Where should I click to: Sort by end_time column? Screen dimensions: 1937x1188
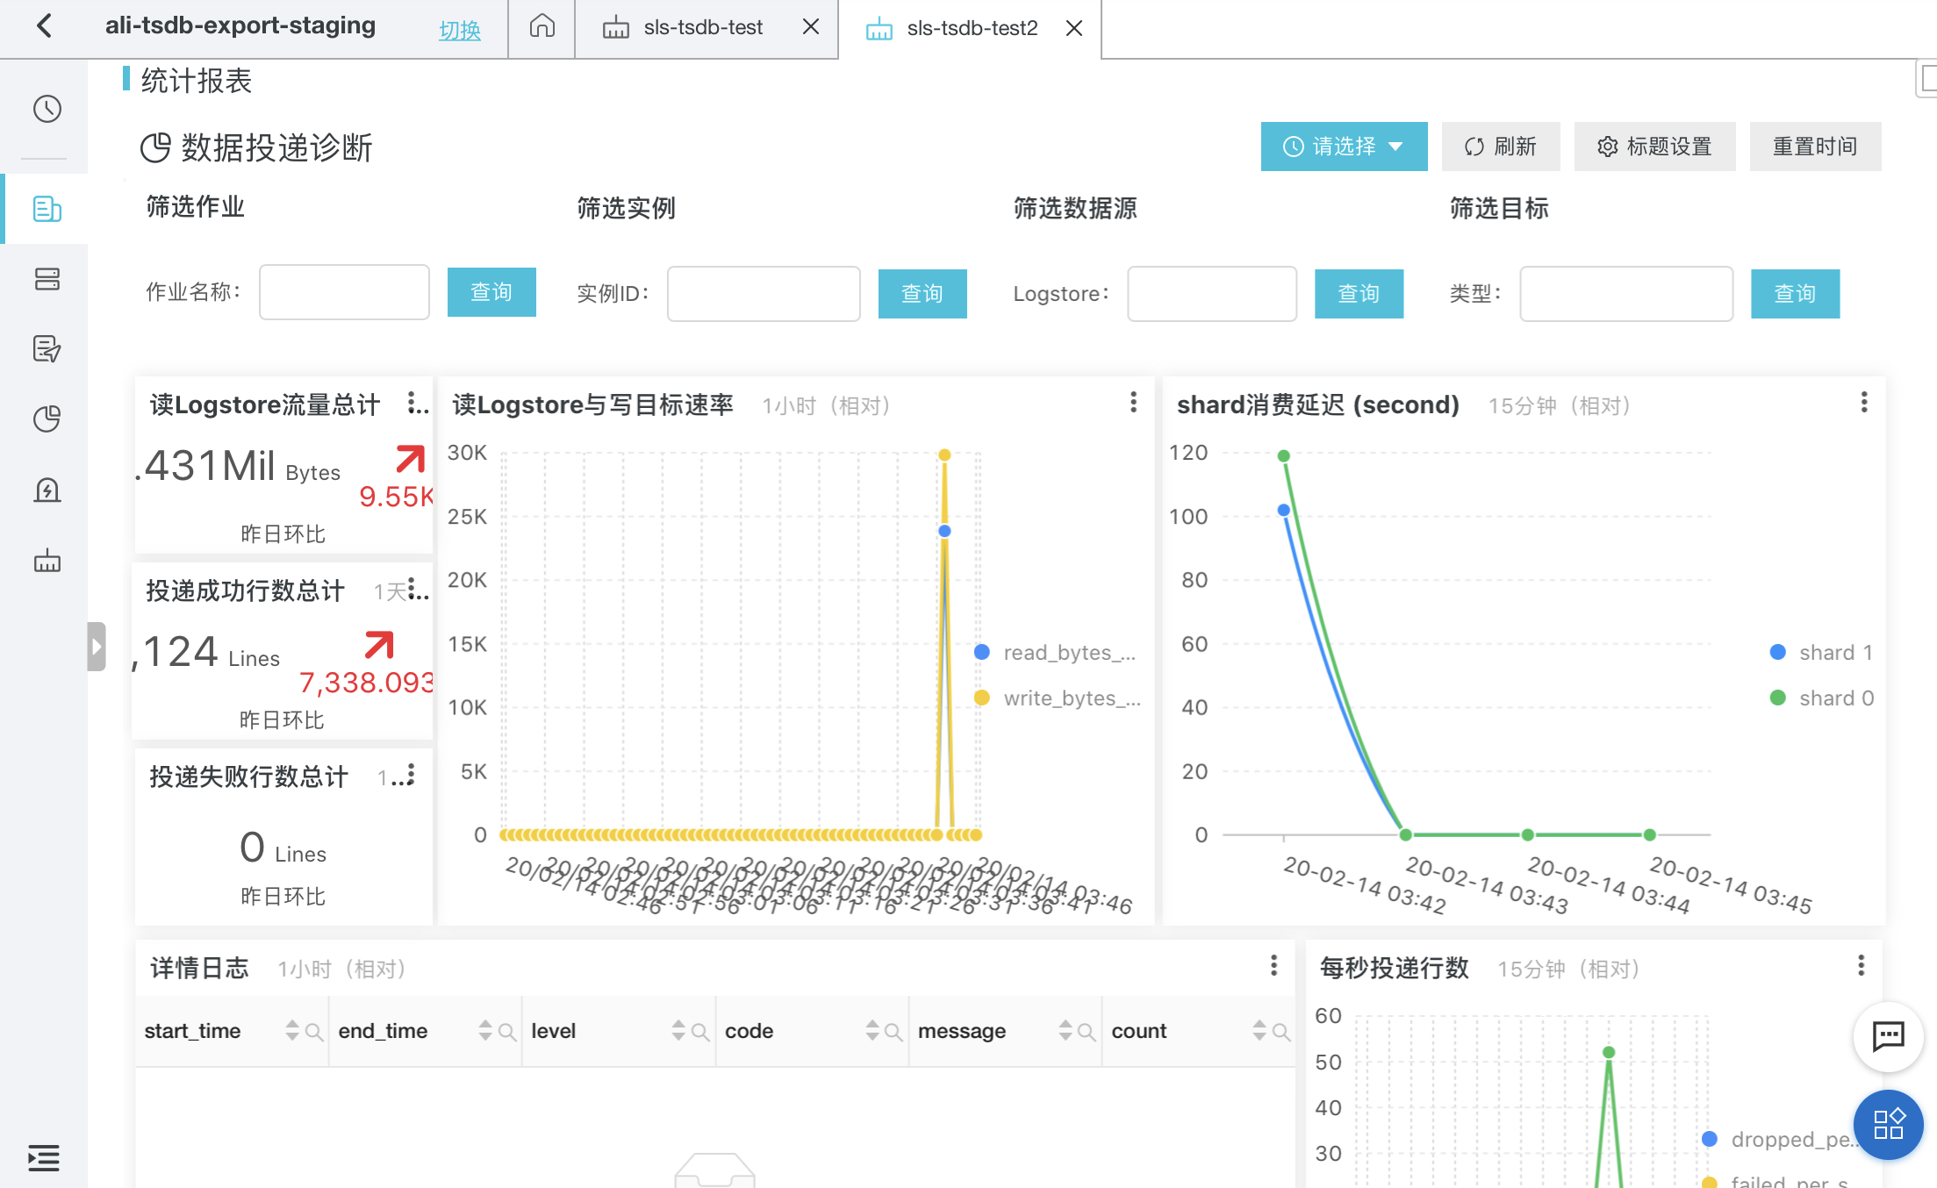[485, 1031]
